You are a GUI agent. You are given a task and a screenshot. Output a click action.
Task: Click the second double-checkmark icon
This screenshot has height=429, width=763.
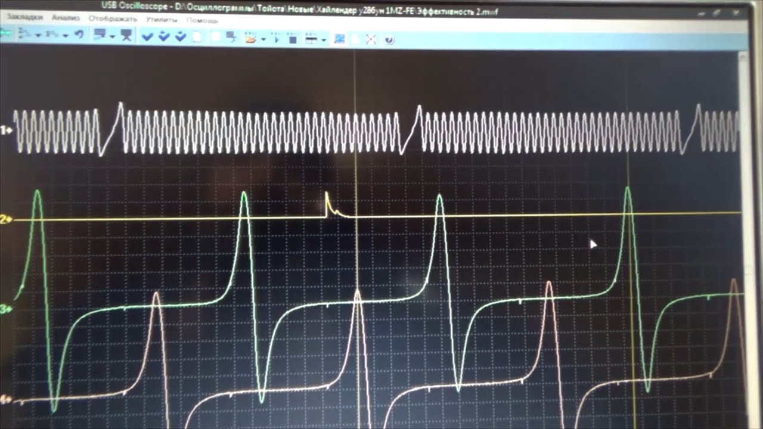(164, 37)
